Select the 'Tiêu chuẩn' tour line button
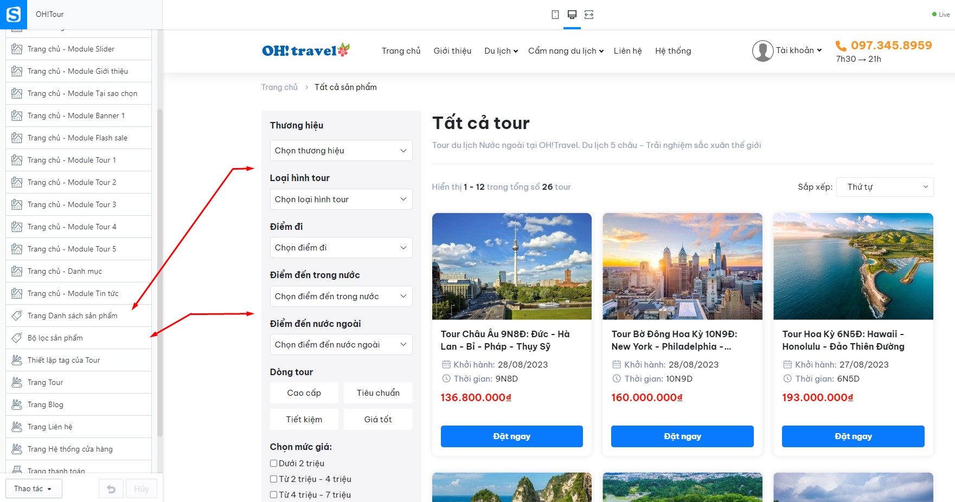955x502 pixels. coord(378,393)
